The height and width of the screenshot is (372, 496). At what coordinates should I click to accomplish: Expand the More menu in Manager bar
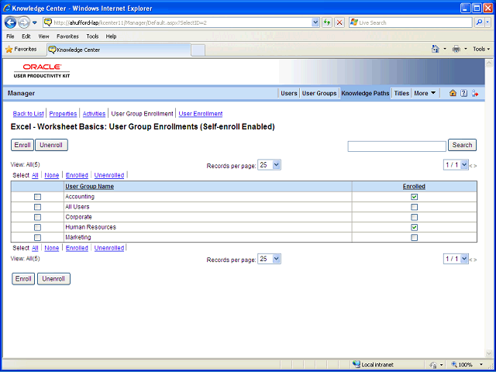tap(425, 93)
